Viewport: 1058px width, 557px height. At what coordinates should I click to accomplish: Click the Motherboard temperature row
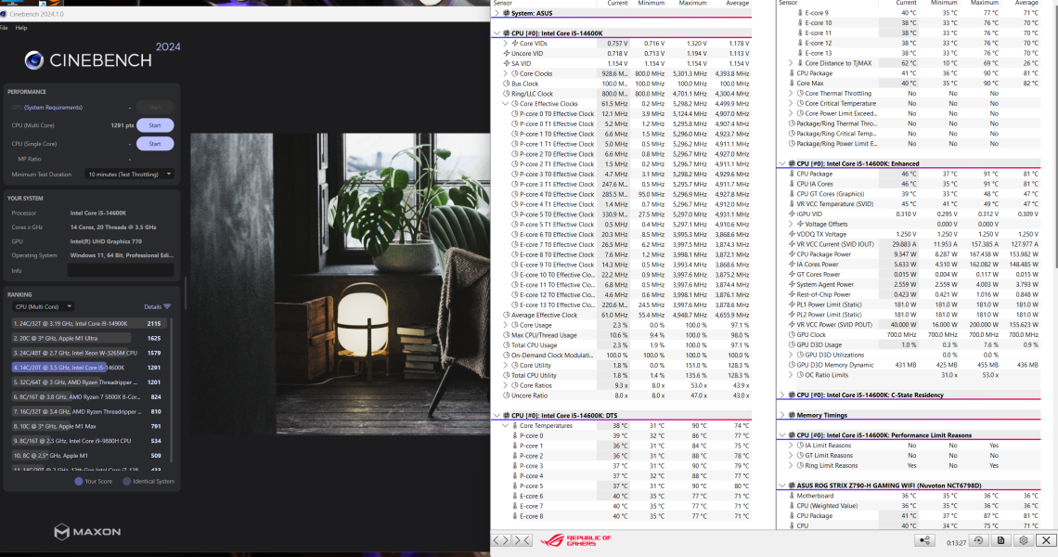(x=909, y=496)
